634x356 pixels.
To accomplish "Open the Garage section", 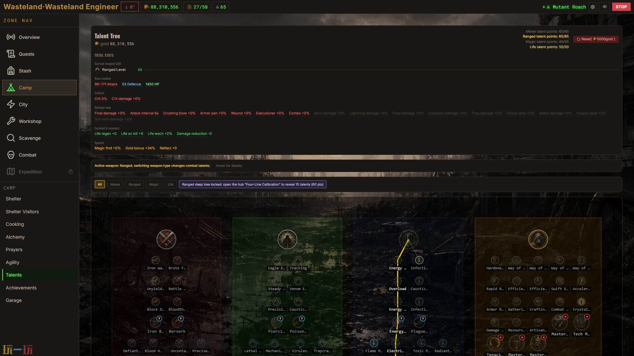I will point(39,300).
